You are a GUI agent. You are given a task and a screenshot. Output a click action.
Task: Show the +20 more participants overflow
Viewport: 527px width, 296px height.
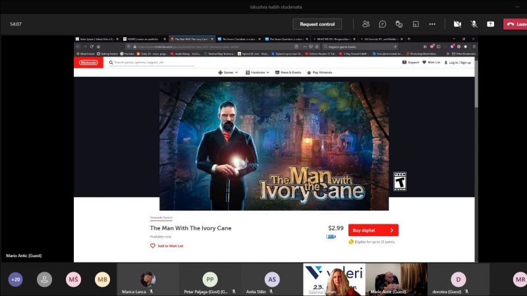[15, 280]
